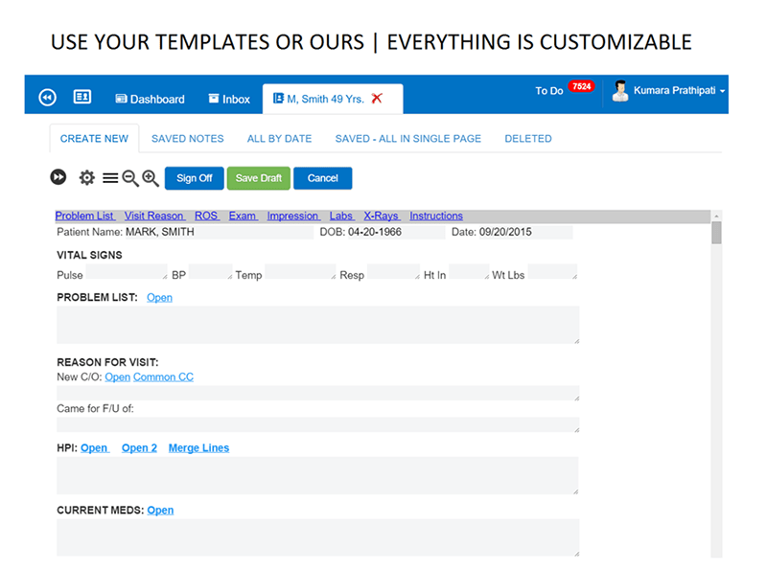Image resolution: width=767 pixels, height=570 pixels.
Task: Click into the Problem List text area
Action: click(317, 325)
